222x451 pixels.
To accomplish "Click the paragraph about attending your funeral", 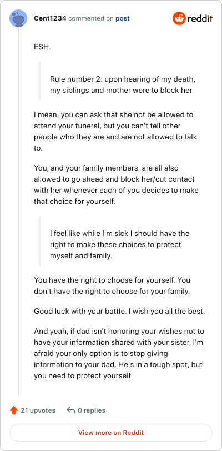I will (x=115, y=132).
